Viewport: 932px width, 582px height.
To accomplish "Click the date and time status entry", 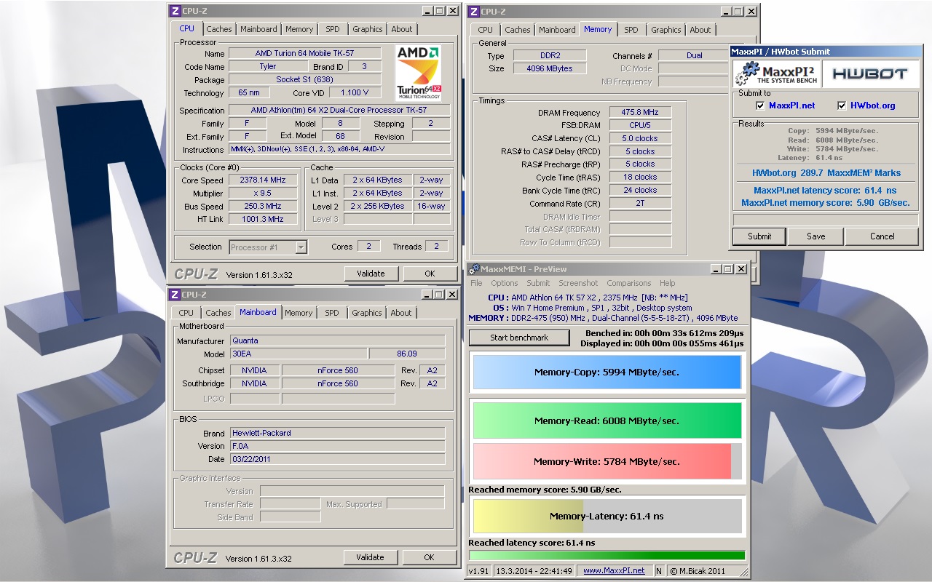I will [x=534, y=571].
